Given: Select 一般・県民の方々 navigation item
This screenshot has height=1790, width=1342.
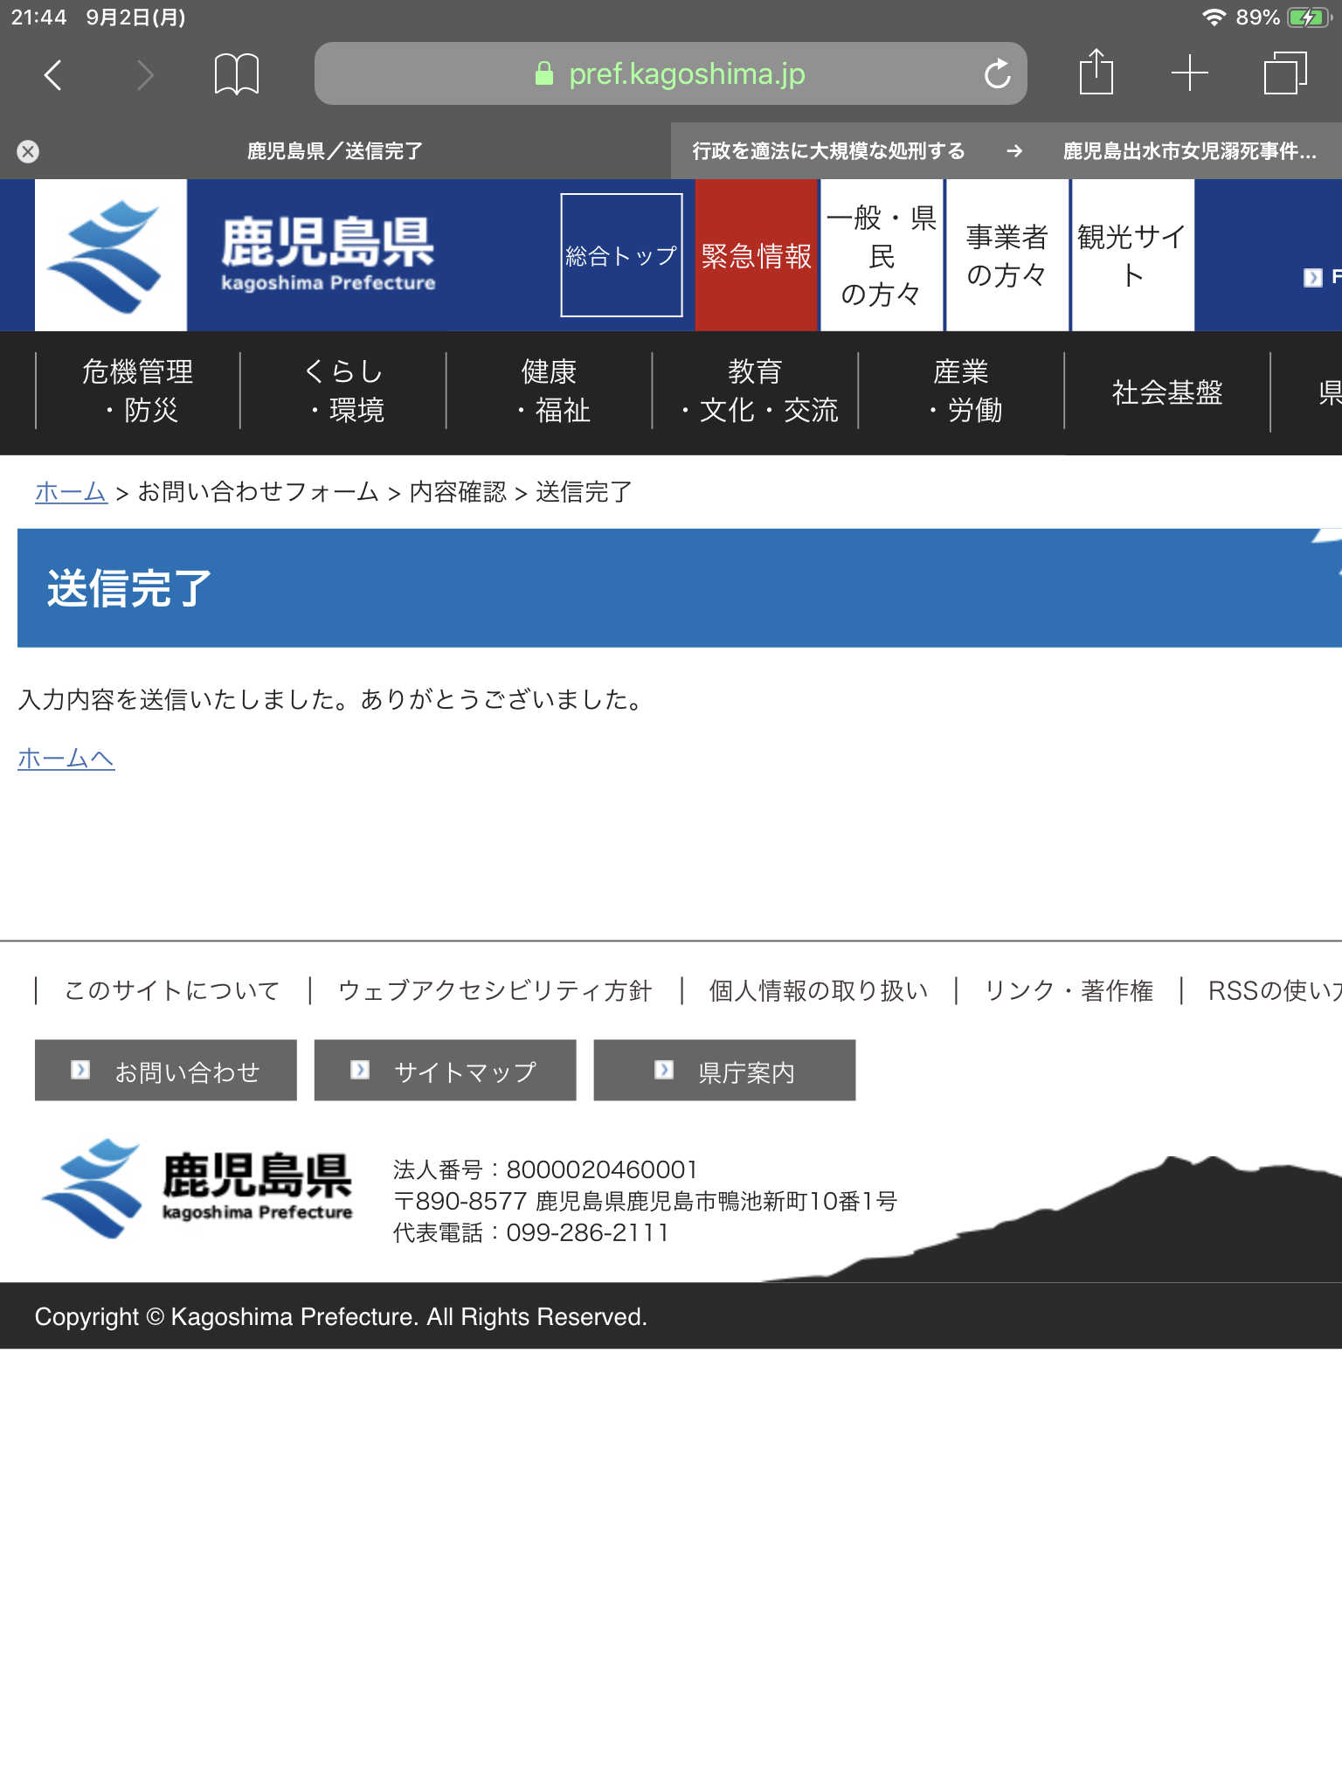Looking at the screenshot, I should pos(881,255).
